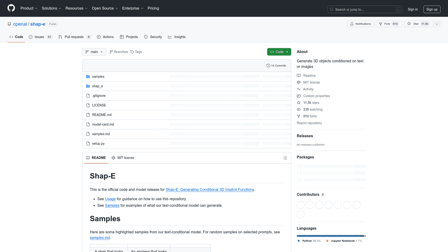Switch to the Issues tab
This screenshot has width=448, height=252.
tap(40, 37)
